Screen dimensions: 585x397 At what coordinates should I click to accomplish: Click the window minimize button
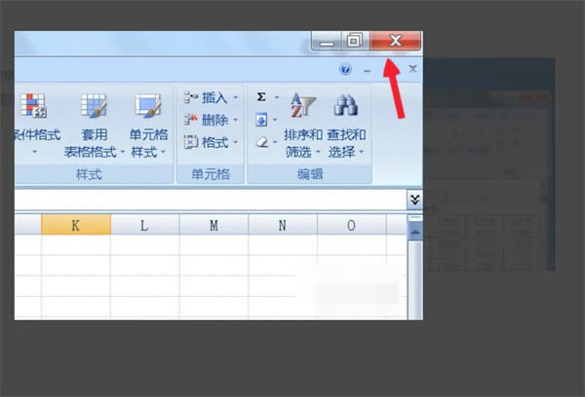pyautogui.click(x=327, y=41)
